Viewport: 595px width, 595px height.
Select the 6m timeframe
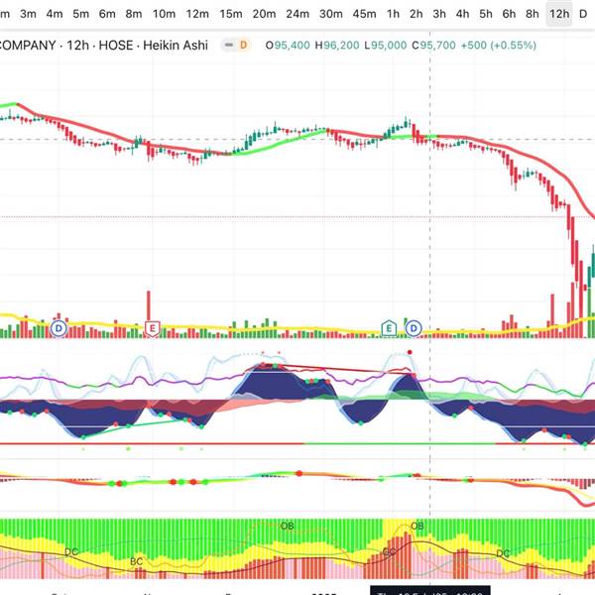click(x=107, y=14)
